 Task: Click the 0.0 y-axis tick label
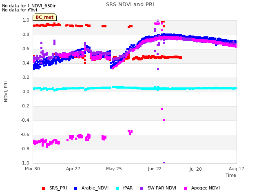click(26, 91)
